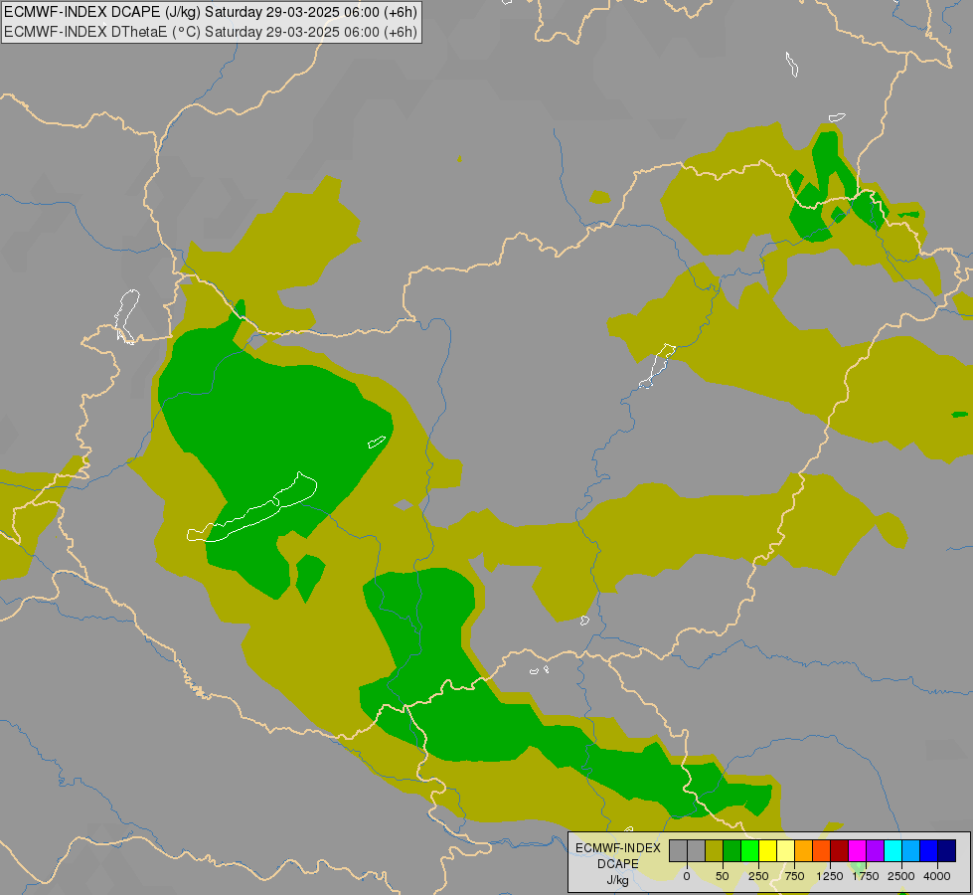The image size is (973, 895).
Task: Click the 'ECMWF-INDEX DThetaE (°C)' title line
Action: click(211, 32)
